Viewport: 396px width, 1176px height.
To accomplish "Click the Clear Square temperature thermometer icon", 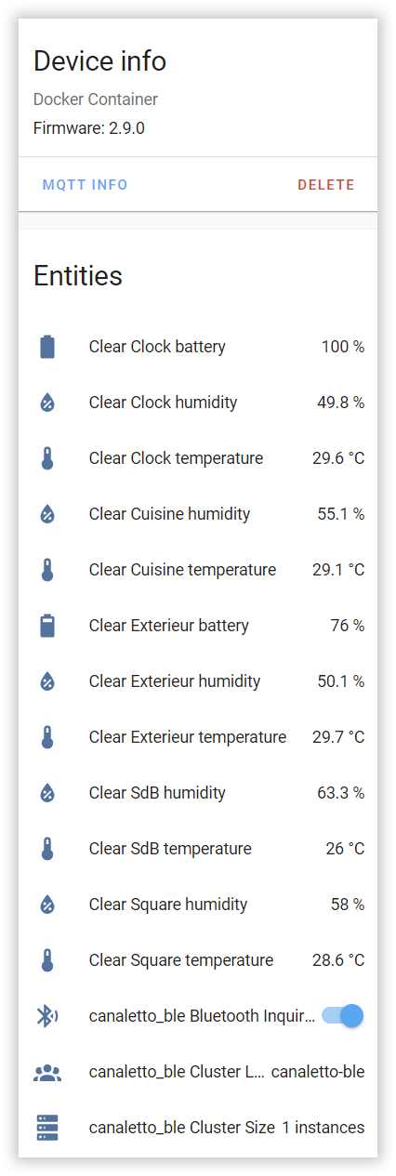I will 47,960.
